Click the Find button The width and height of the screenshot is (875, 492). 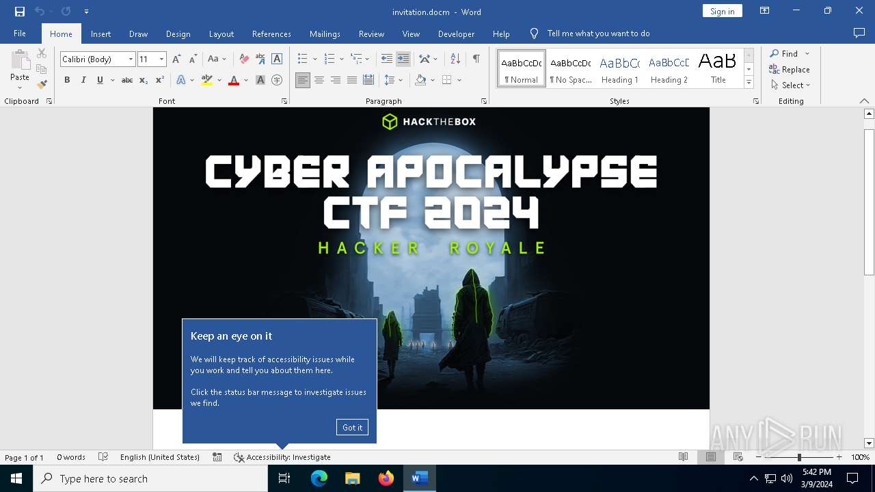pyautogui.click(x=783, y=54)
